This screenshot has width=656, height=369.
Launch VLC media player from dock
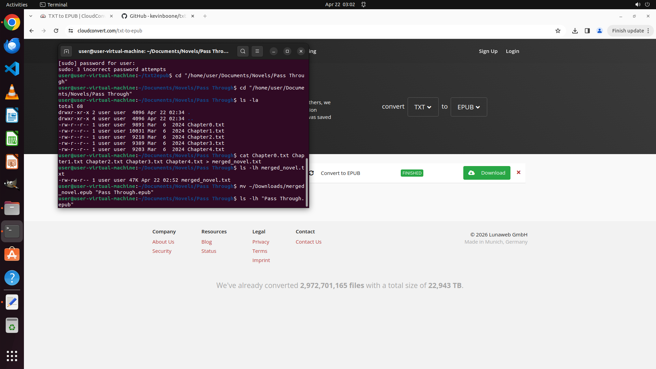point(12,92)
